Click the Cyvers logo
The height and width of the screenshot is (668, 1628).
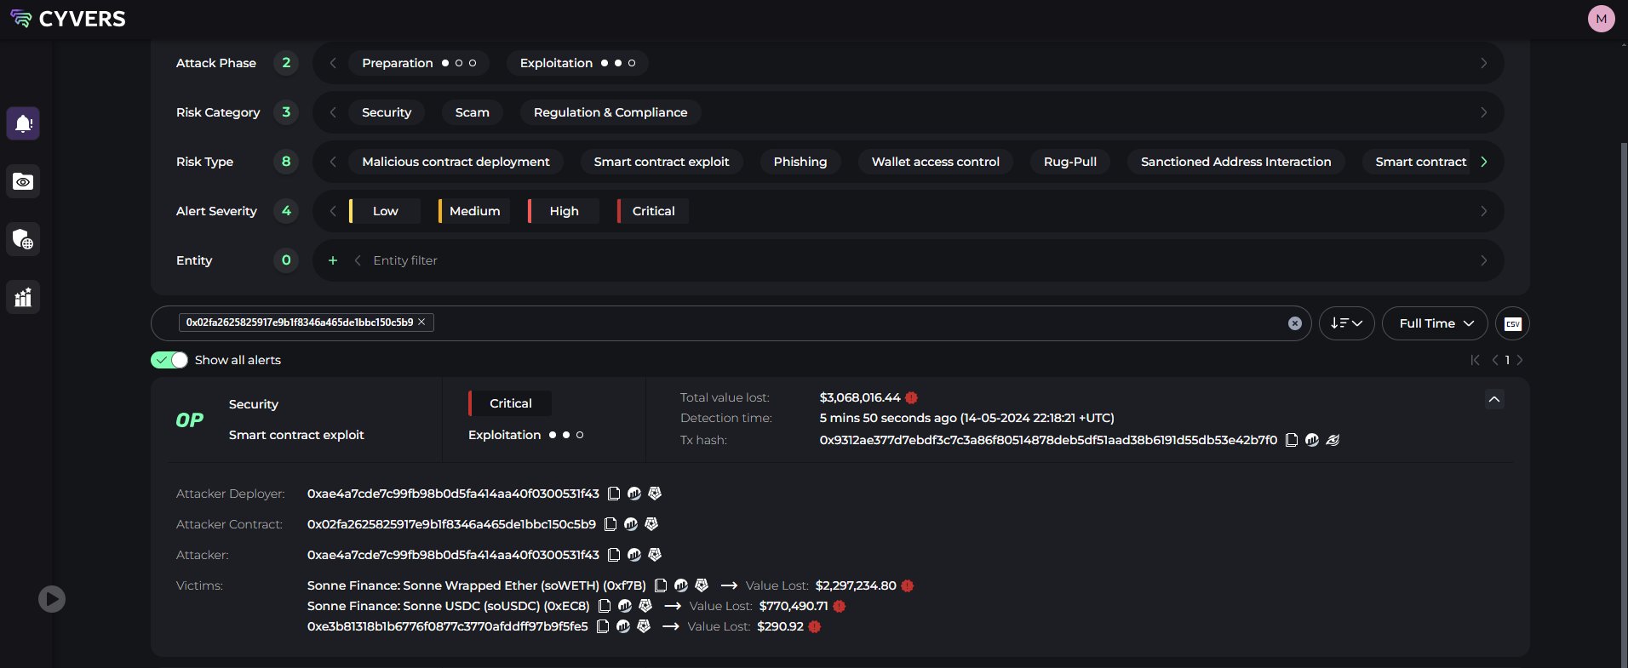pos(68,19)
